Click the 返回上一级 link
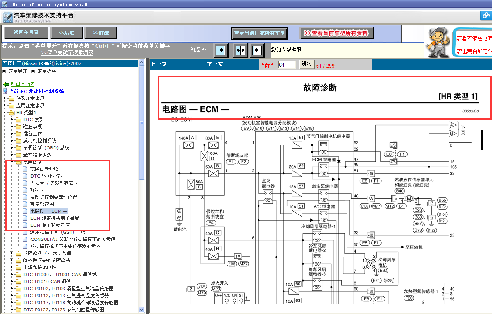 click(22, 84)
